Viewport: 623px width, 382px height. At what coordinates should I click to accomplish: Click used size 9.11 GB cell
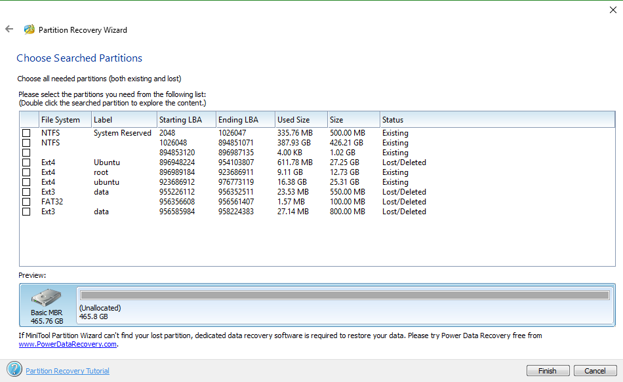pyautogui.click(x=290, y=172)
